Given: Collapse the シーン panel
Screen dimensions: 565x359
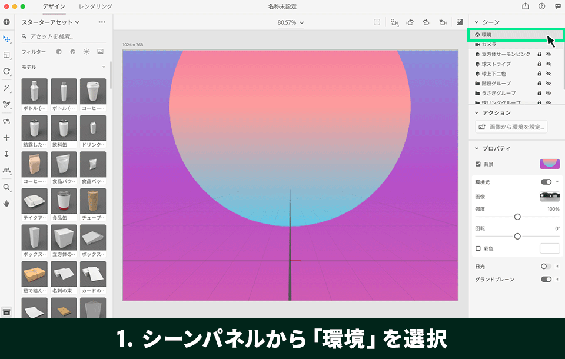Looking at the screenshot, I should pos(477,22).
